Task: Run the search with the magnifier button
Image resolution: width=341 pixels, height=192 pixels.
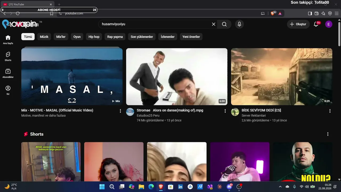Action: (x=224, y=24)
